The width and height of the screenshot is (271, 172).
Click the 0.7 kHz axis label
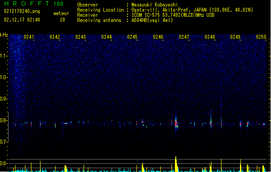pyautogui.click(x=4, y=142)
